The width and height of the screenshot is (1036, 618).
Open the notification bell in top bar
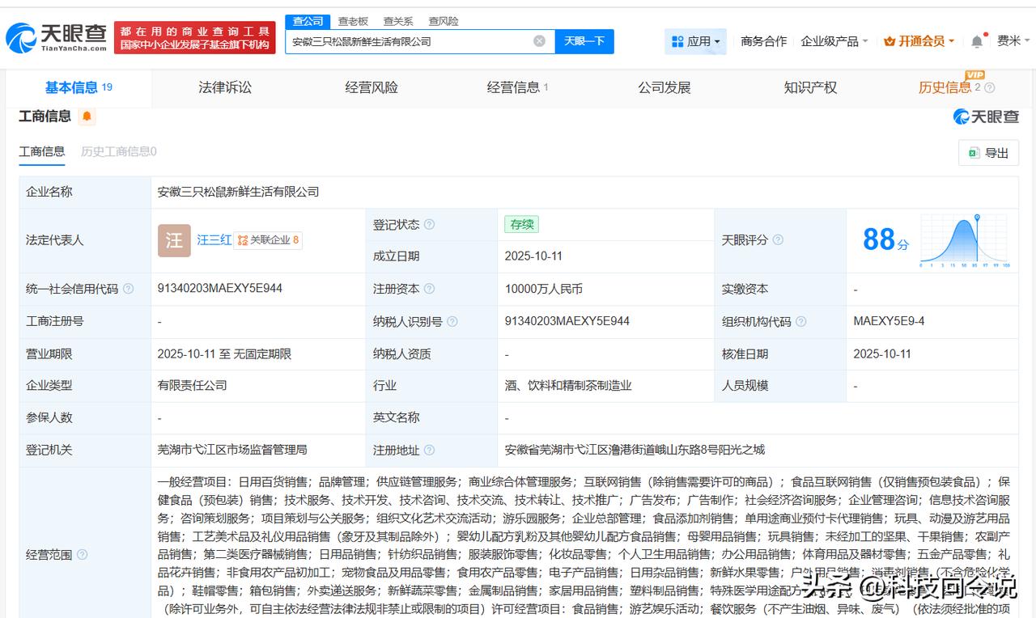pos(977,41)
